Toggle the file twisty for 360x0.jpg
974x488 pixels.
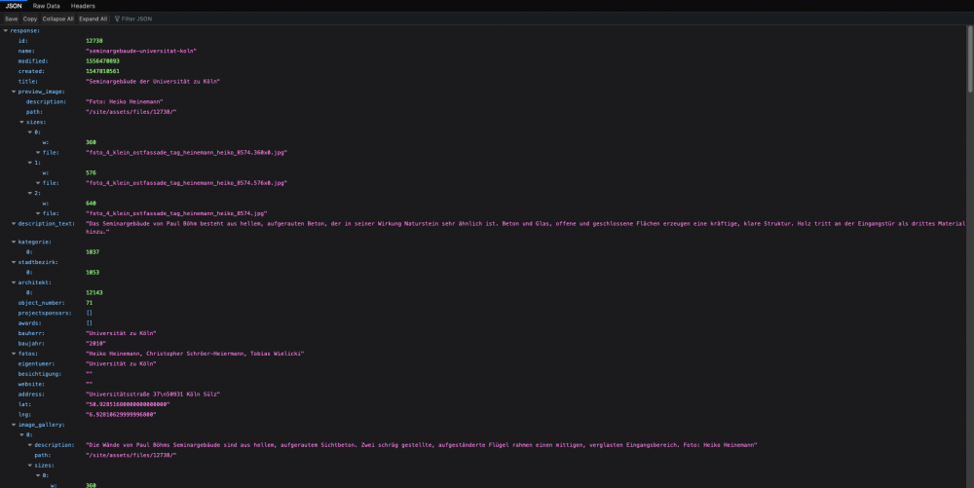point(38,152)
